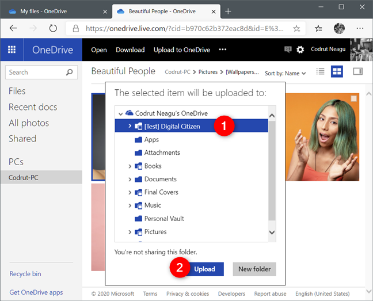Screen dimensions: 373x301
Task: Open the details pane icon
Action: pyautogui.click(x=357, y=71)
